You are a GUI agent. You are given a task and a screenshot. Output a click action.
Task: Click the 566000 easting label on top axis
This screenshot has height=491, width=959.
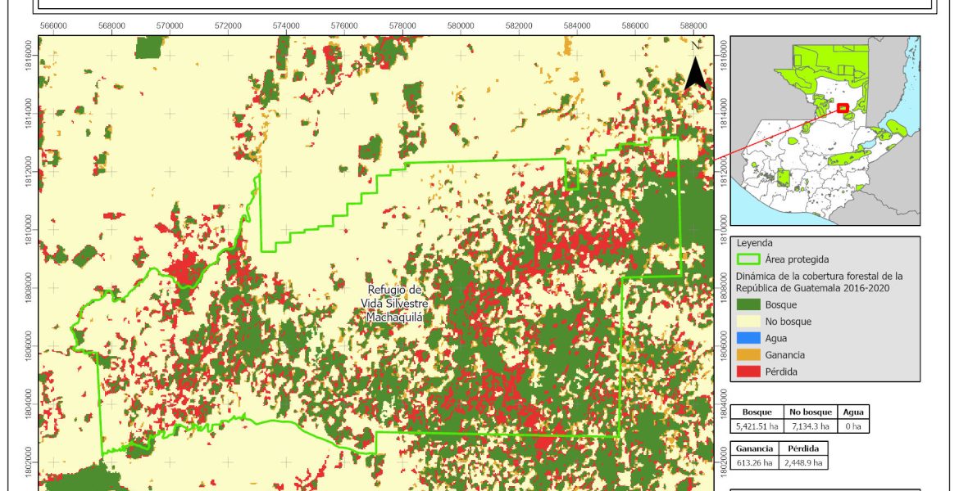tap(53, 25)
